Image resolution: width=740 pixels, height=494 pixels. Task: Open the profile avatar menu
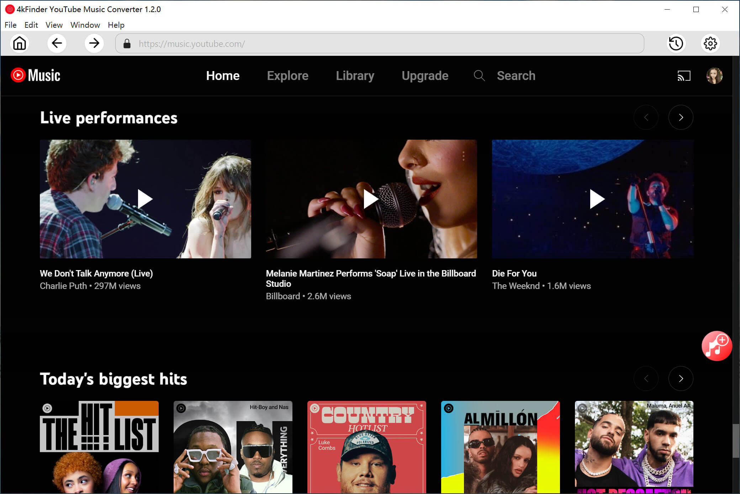point(714,76)
